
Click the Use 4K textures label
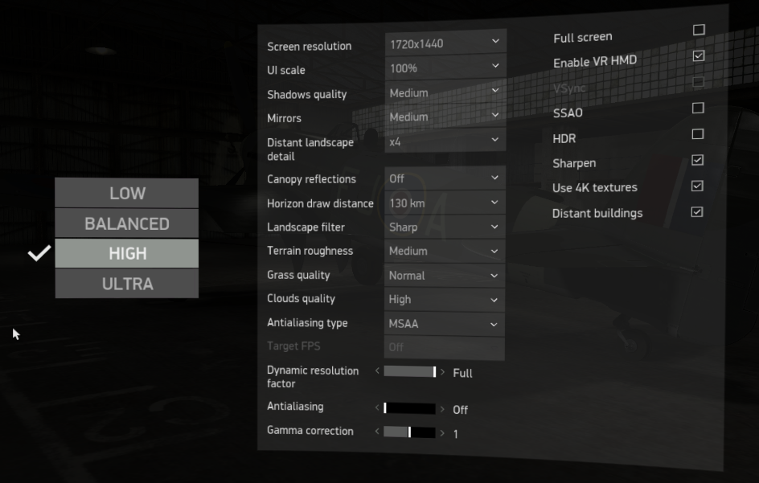pyautogui.click(x=595, y=187)
